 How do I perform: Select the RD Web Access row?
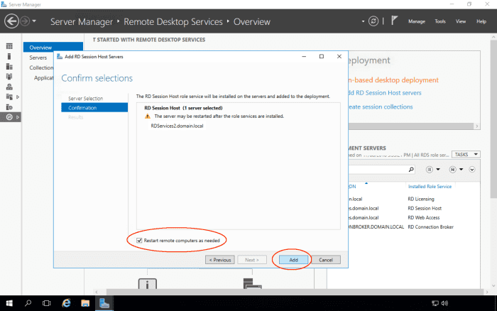coord(414,217)
